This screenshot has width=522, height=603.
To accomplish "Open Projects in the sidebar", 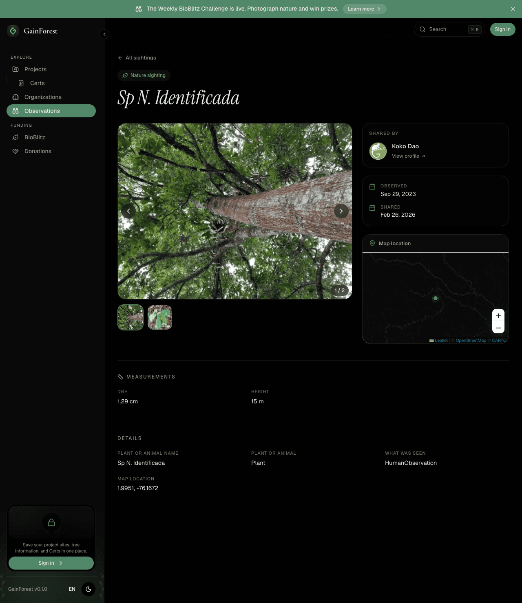I will (x=51, y=69).
